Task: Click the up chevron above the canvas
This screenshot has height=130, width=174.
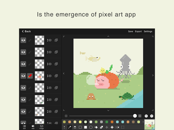Action: click(108, 36)
